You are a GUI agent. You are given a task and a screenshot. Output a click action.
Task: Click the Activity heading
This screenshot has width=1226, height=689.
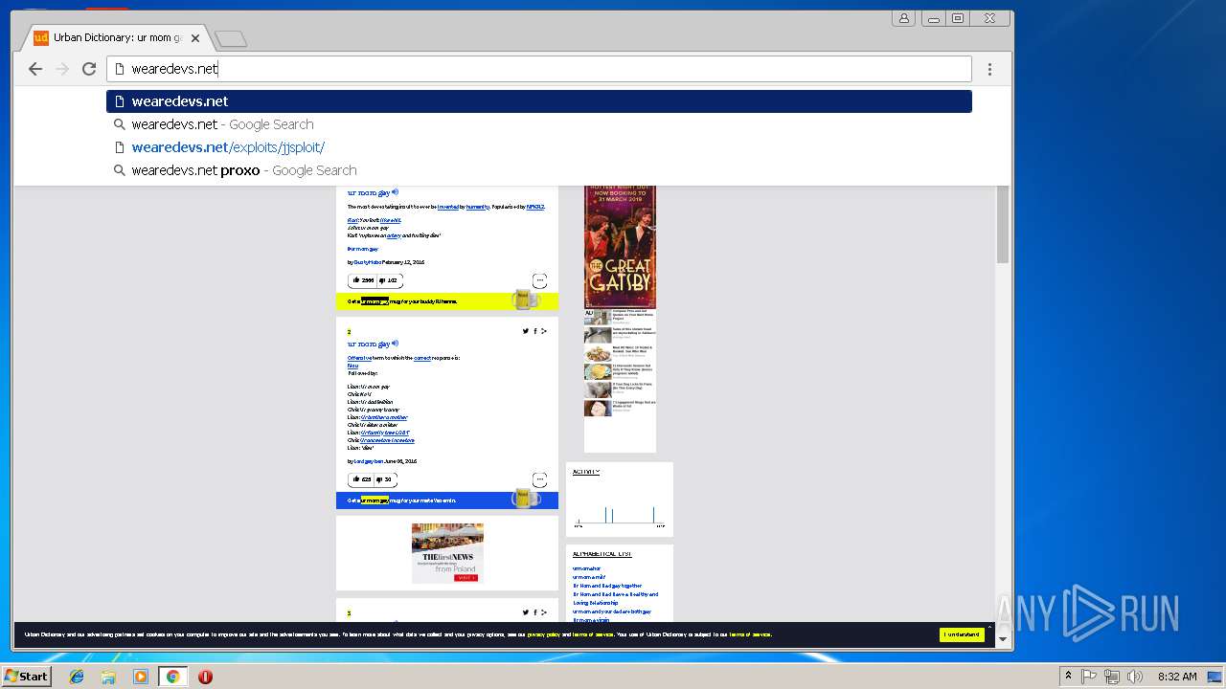coord(585,472)
